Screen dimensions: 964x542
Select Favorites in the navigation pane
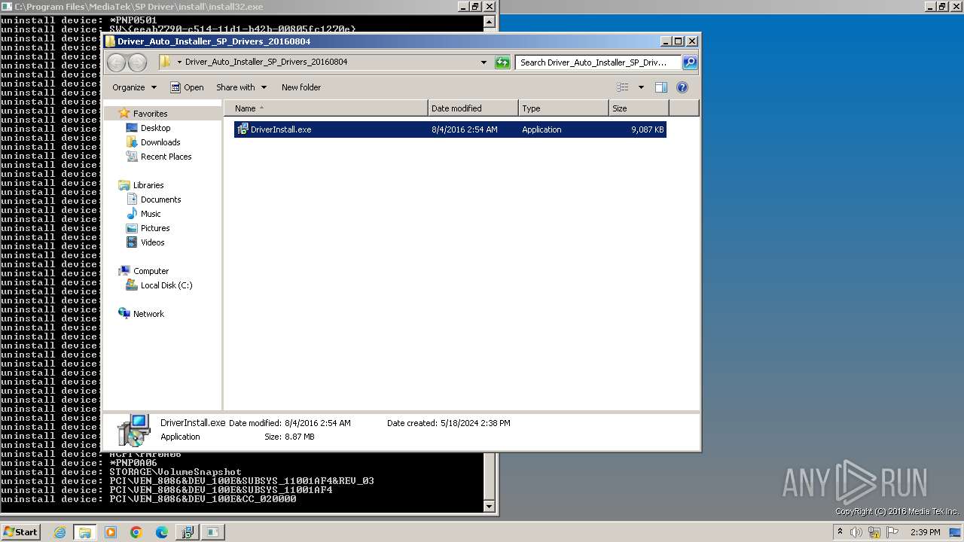(150, 114)
